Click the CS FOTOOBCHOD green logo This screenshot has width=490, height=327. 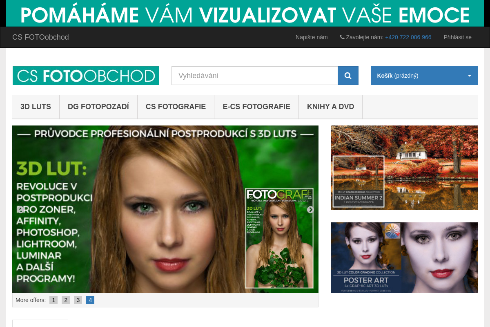[x=86, y=76]
